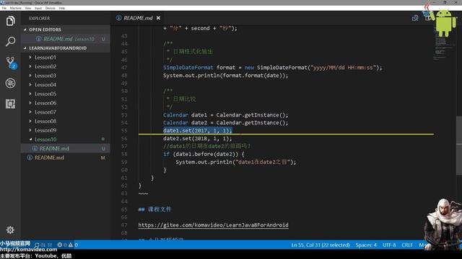Select README.md inside Lesson10 folder
This screenshot has height=259, width=462.
(x=66, y=149)
